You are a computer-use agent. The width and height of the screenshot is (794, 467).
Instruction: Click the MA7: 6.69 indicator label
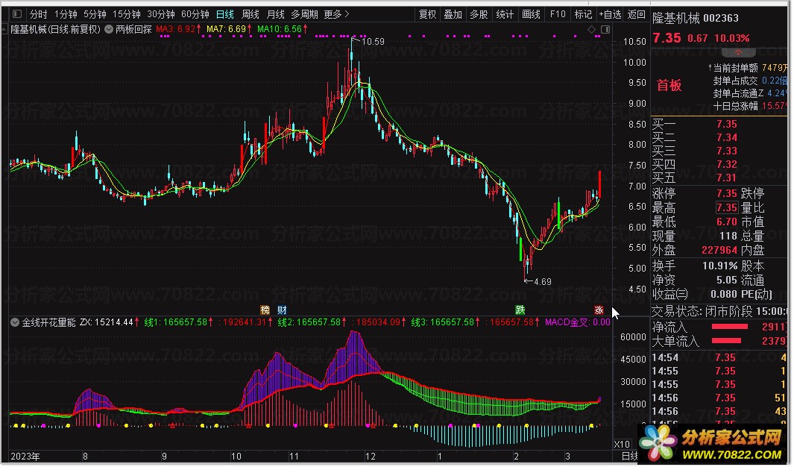point(229,29)
